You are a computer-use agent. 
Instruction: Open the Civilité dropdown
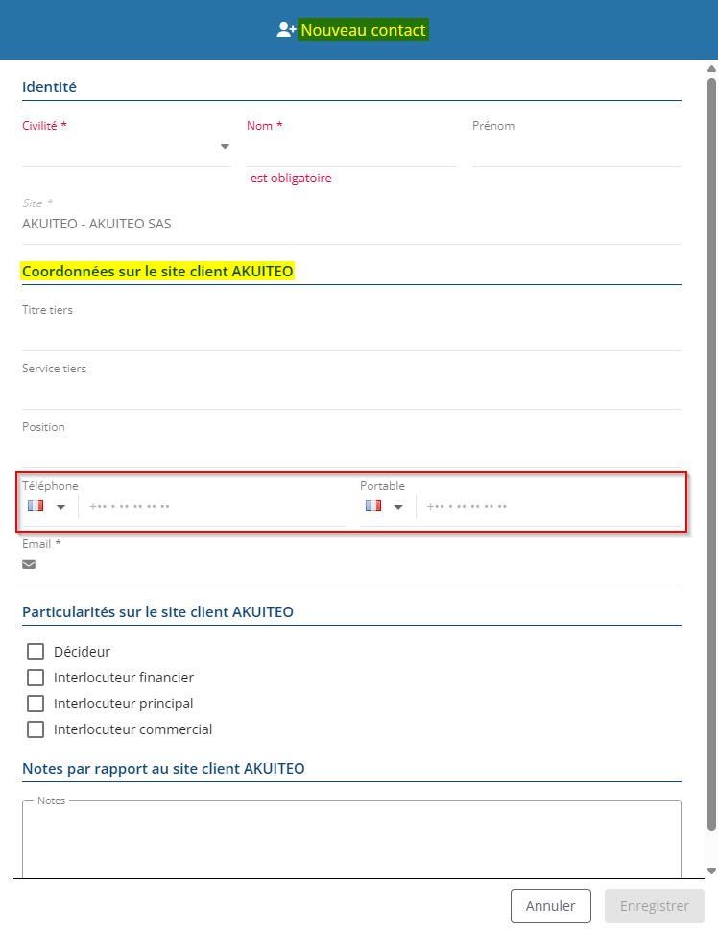pyautogui.click(x=225, y=147)
